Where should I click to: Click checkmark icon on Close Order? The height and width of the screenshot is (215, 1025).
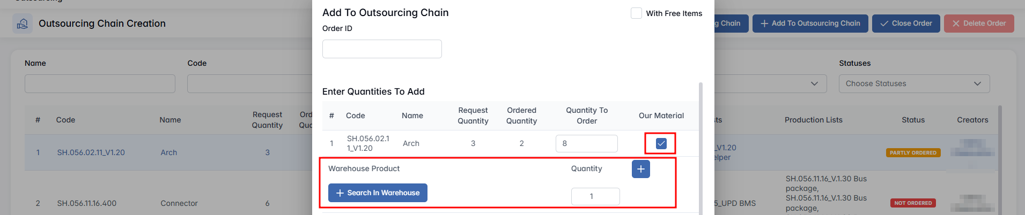coord(884,24)
